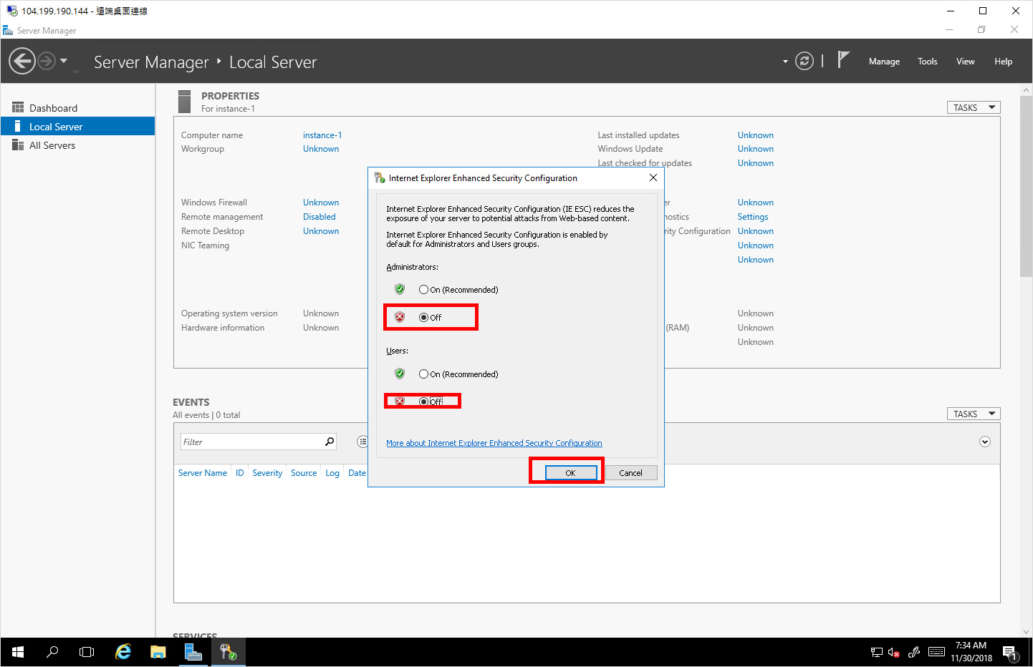Image resolution: width=1033 pixels, height=667 pixels.
Task: Click the Dashboard sidebar icon
Action: [x=18, y=107]
